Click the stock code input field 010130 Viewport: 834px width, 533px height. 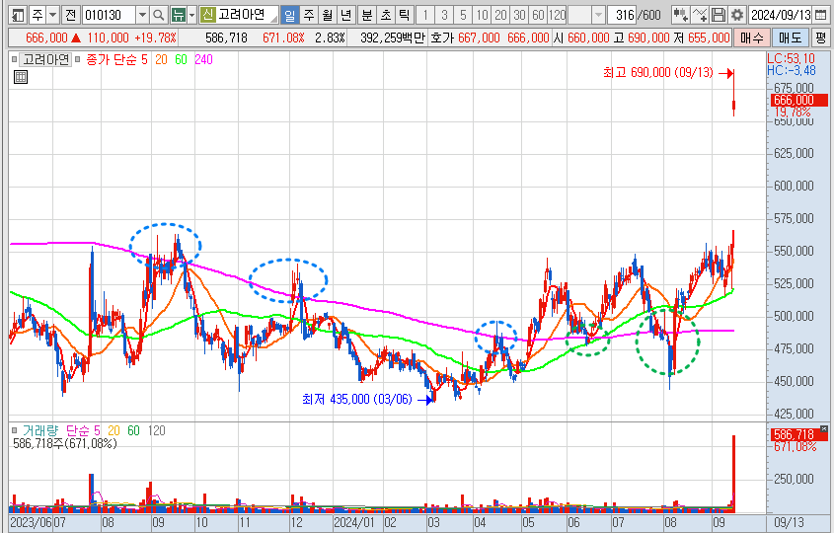coord(109,15)
